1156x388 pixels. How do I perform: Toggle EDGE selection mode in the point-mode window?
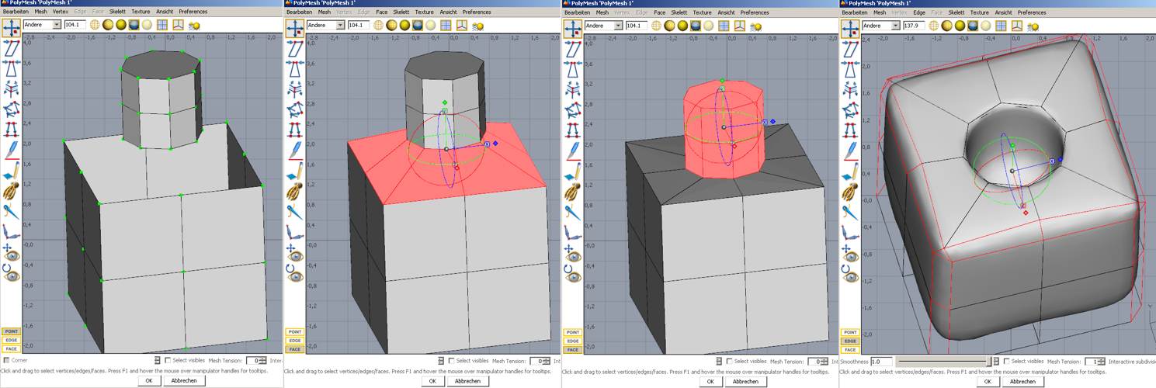pyautogui.click(x=12, y=340)
